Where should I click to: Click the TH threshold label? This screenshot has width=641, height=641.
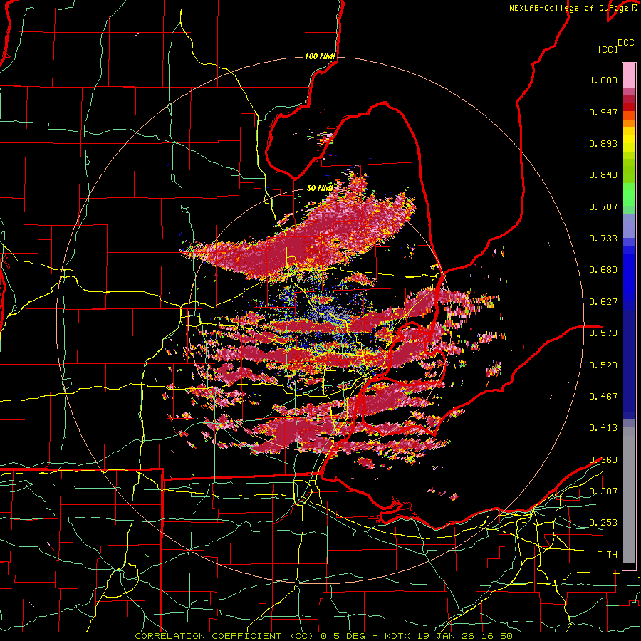(x=612, y=555)
